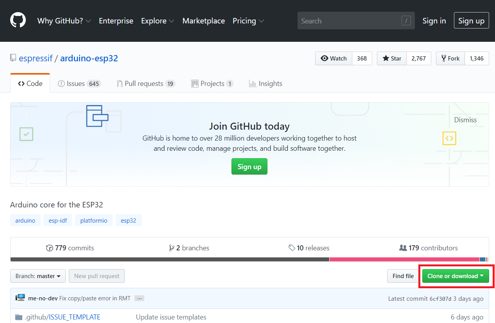Click the esp32 topic tag
This screenshot has height=323, width=495.
pyautogui.click(x=128, y=220)
